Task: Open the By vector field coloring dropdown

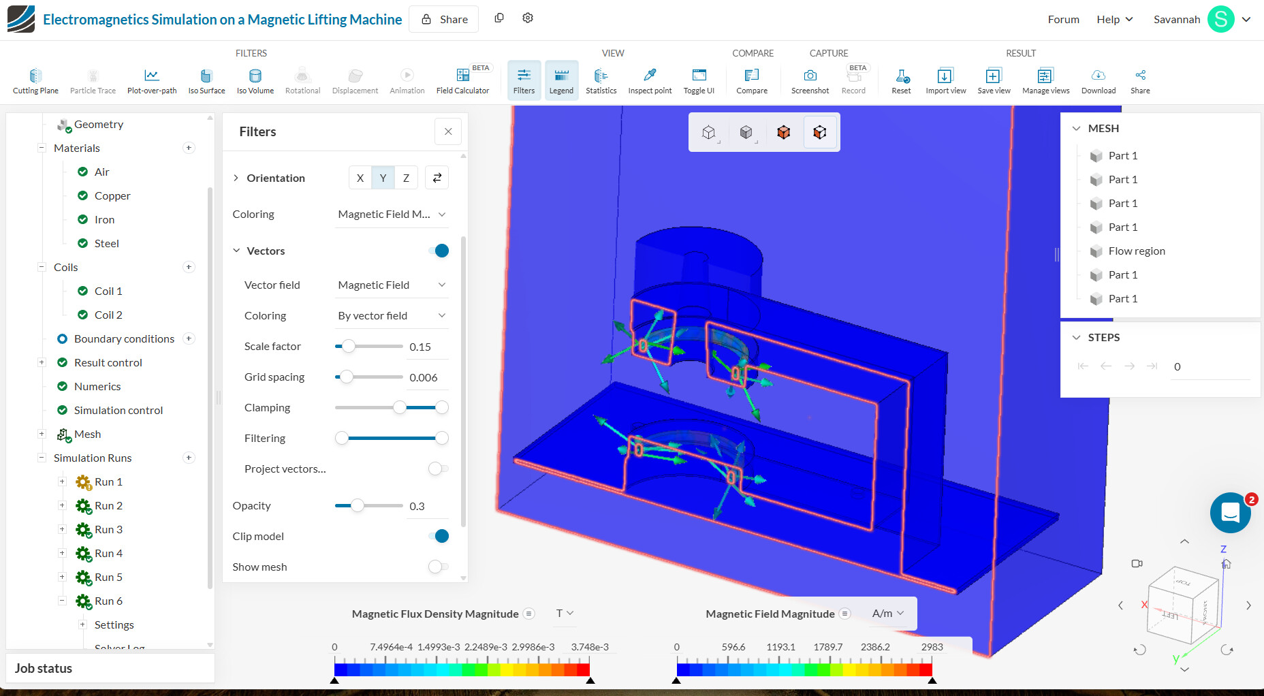Action: click(391, 315)
